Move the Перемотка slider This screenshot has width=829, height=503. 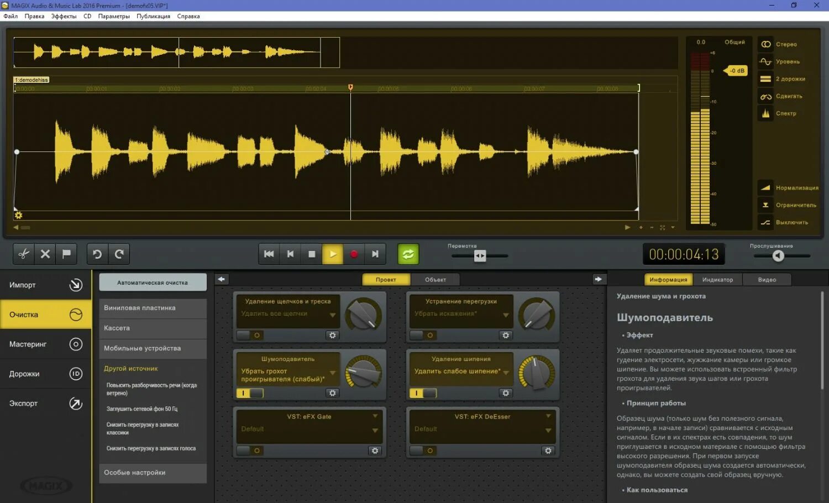click(x=479, y=256)
